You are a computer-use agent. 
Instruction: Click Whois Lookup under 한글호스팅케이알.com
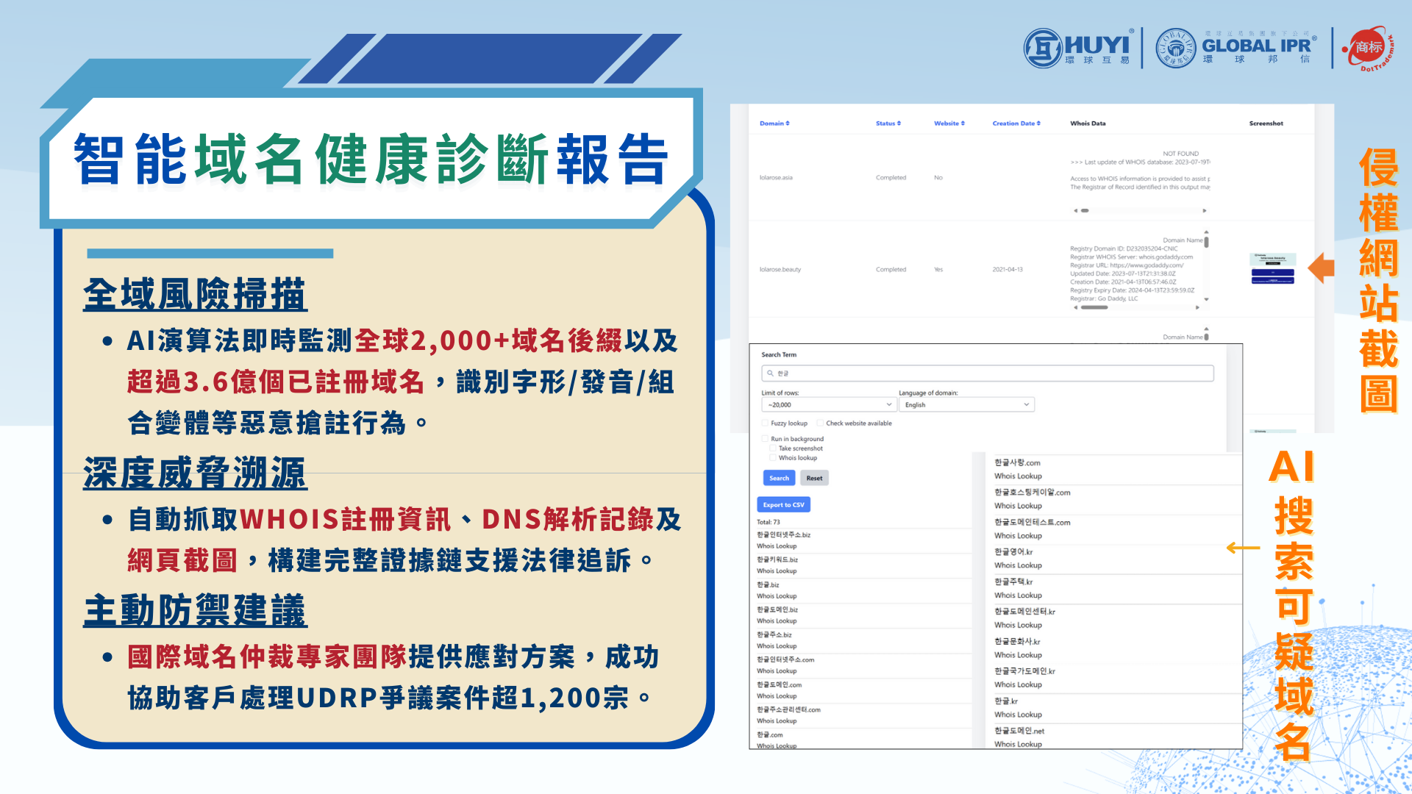click(x=1018, y=507)
